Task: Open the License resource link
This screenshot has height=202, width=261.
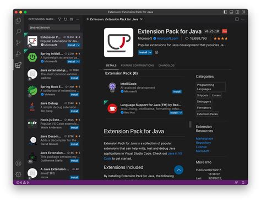Action: point(201,147)
